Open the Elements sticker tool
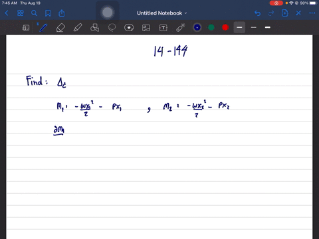 coord(129,28)
